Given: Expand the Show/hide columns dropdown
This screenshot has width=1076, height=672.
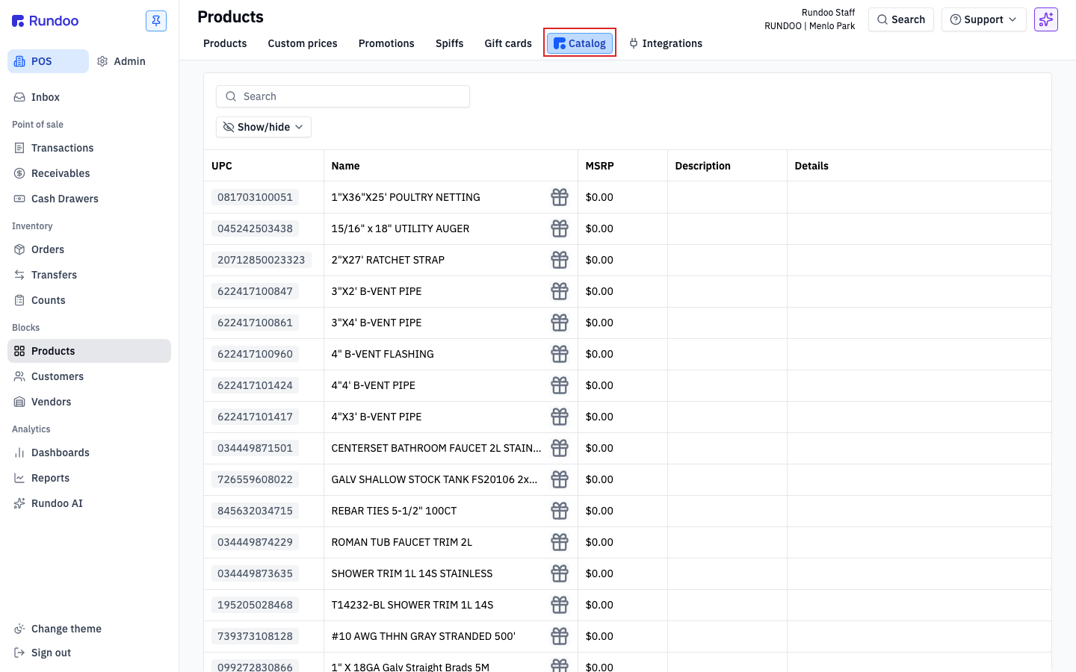Looking at the screenshot, I should point(264,127).
